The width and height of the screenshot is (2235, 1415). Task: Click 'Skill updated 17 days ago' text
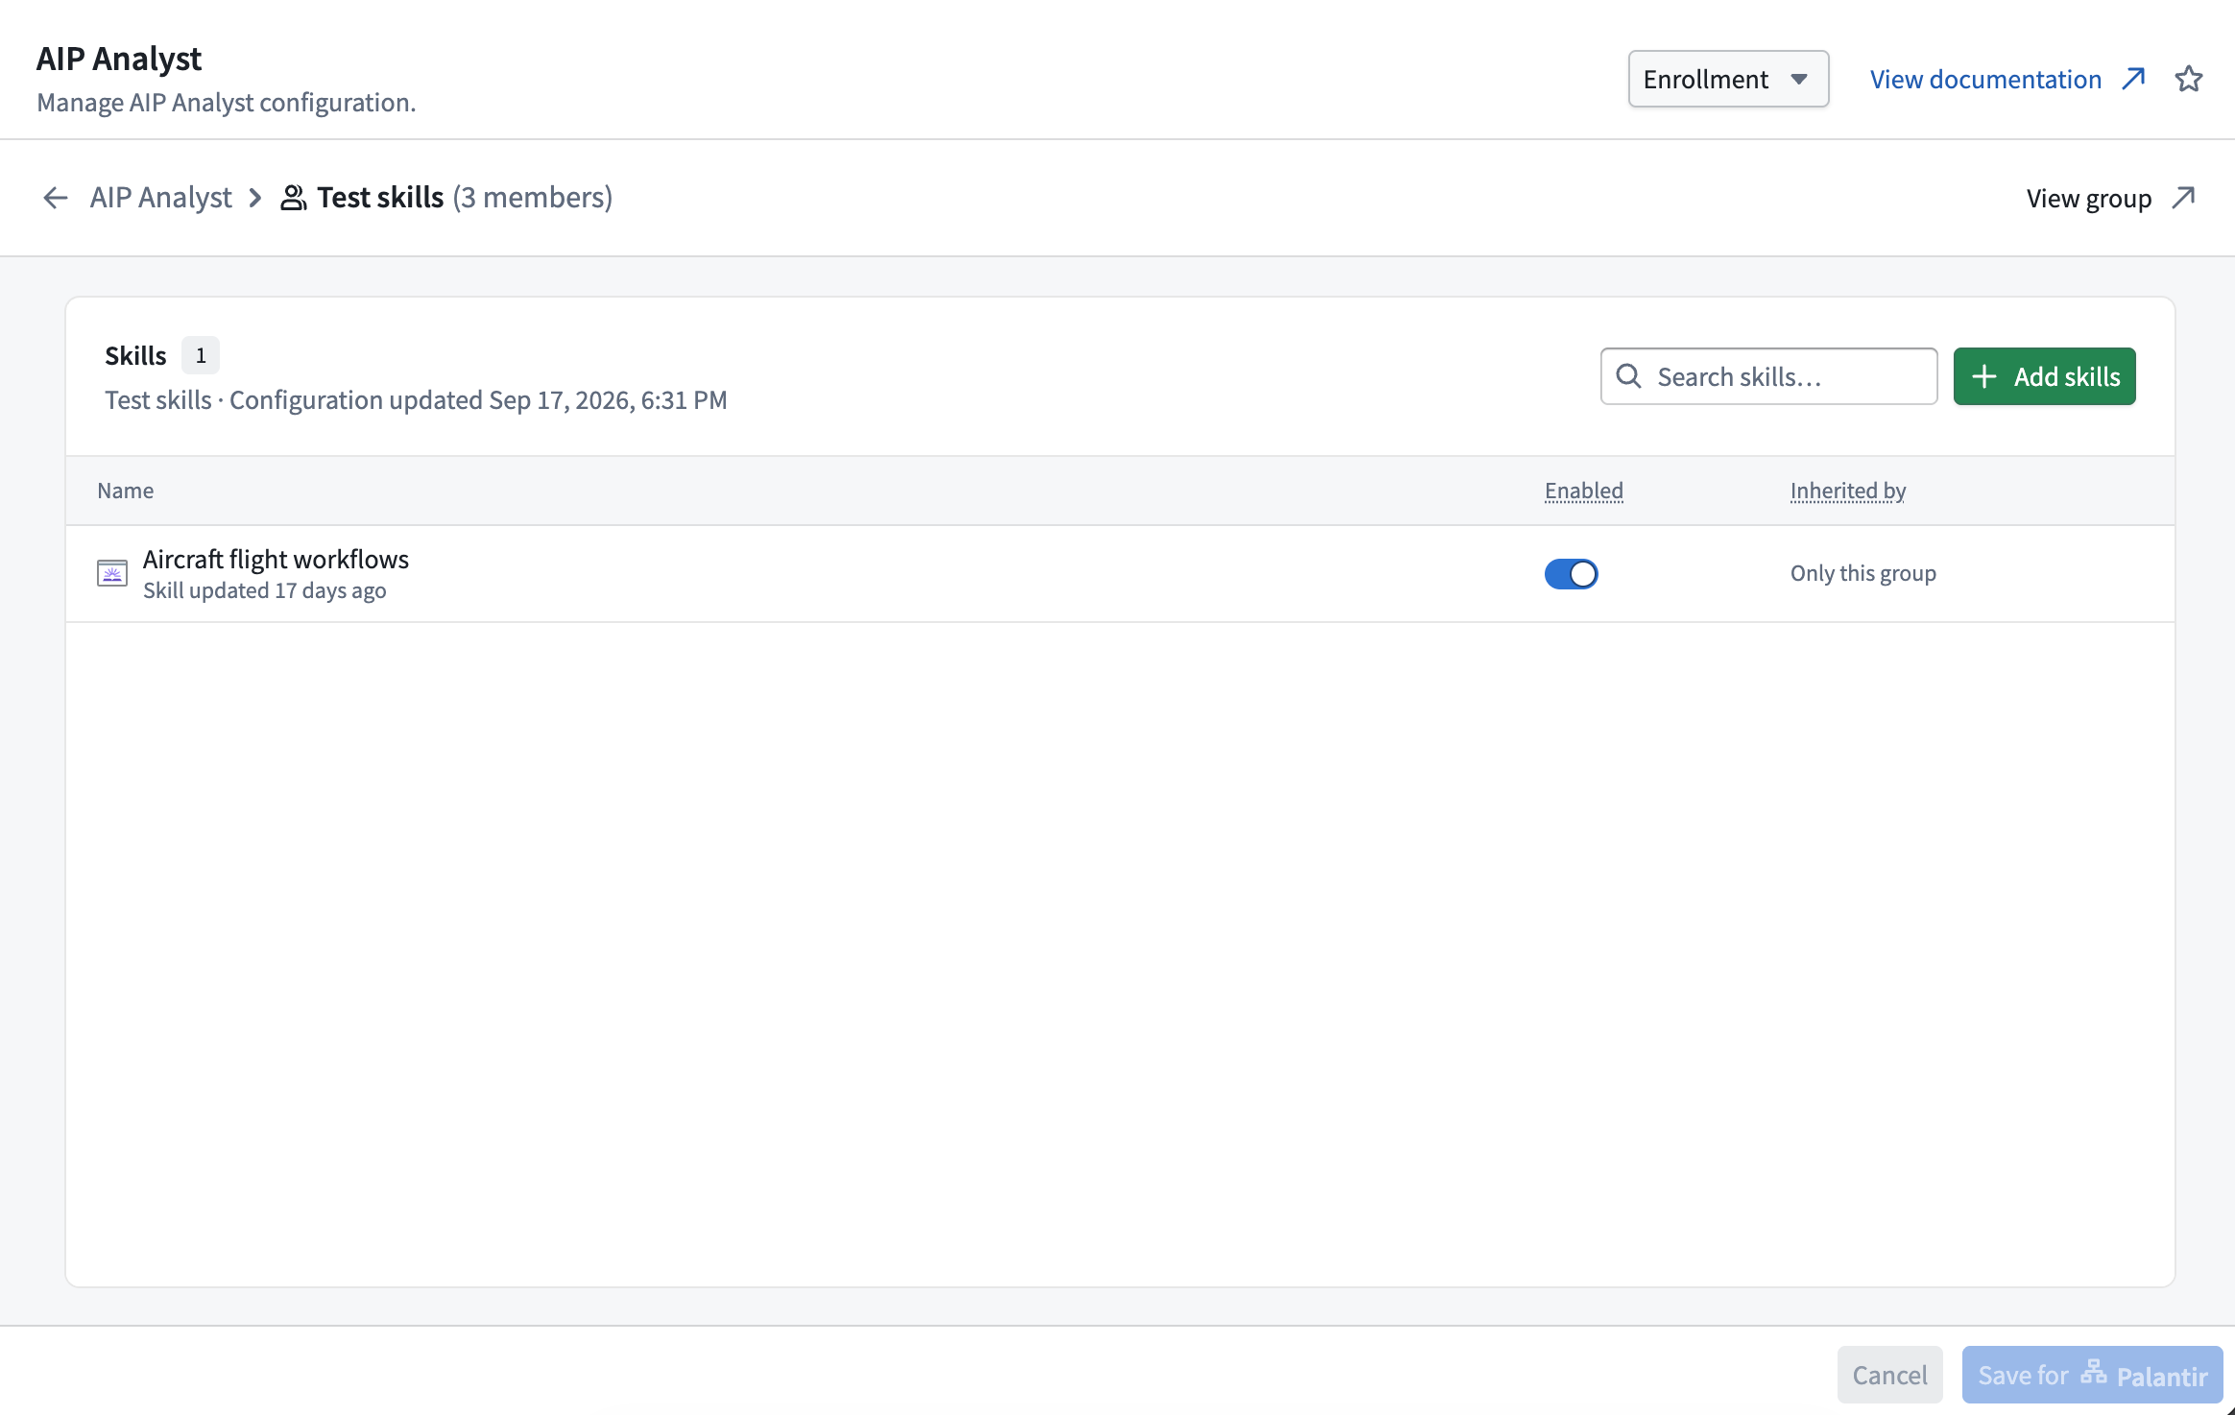coord(265,590)
